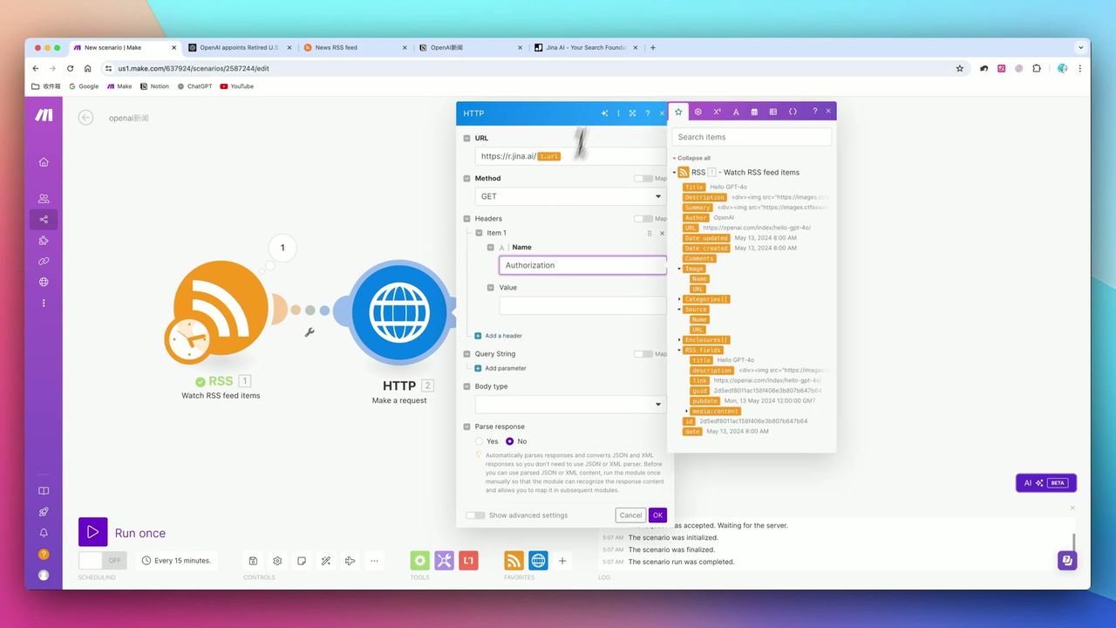Click the save scenario disk icon
1116x628 pixels.
coord(253,561)
